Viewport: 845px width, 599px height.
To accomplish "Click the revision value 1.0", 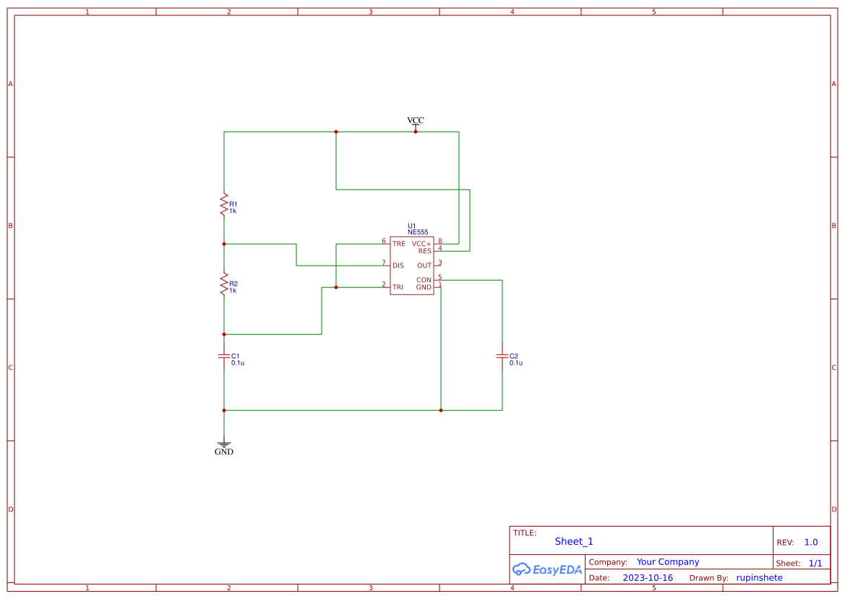I will 811,542.
